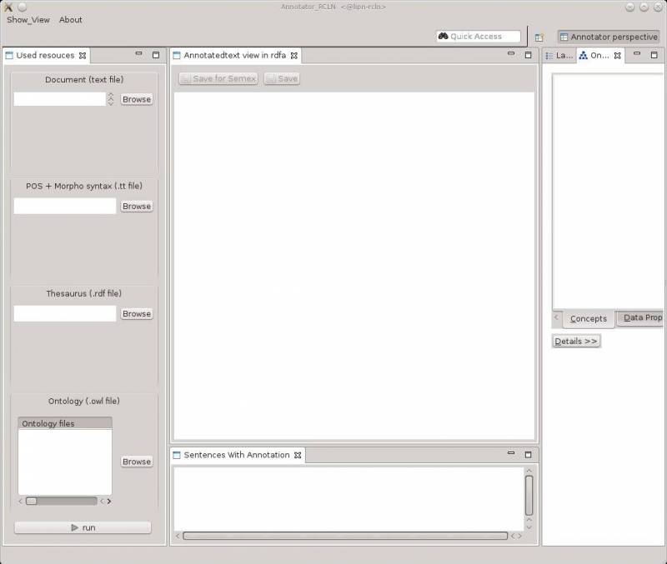The width and height of the screenshot is (667, 564).
Task: Click the ontology tree icon on the On... tab
Action: (x=581, y=57)
